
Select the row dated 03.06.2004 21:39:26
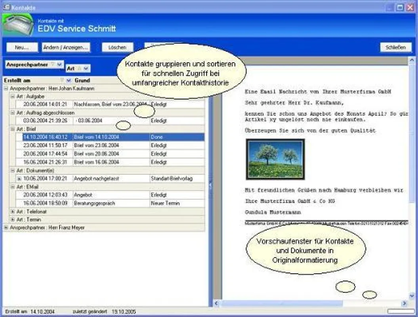pos(110,121)
